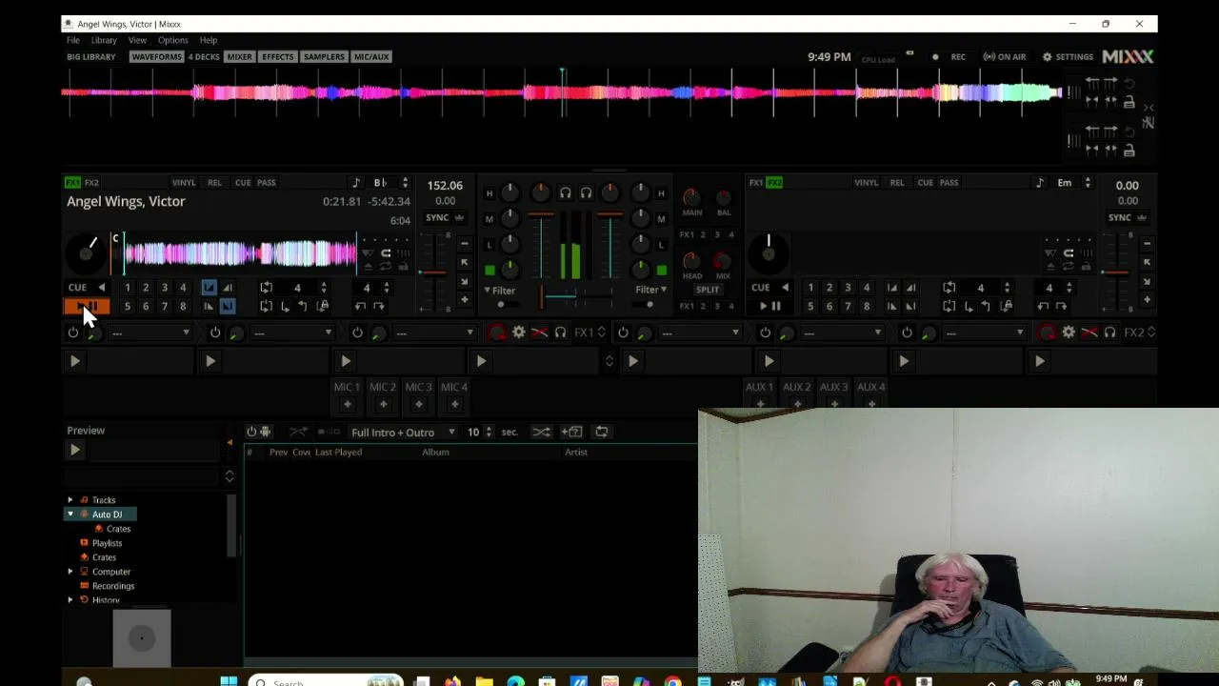Click deck 1 tempo nudge plus button
Screen dimensions: 1219x686
pos(464,299)
